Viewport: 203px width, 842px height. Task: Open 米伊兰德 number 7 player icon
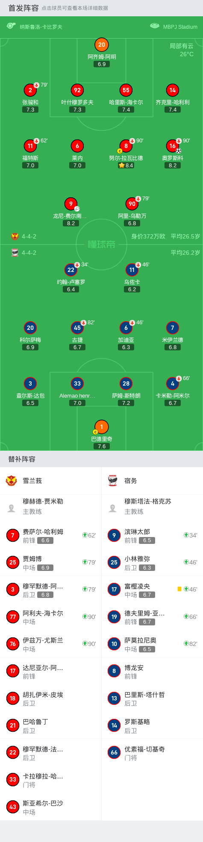[x=173, y=328]
